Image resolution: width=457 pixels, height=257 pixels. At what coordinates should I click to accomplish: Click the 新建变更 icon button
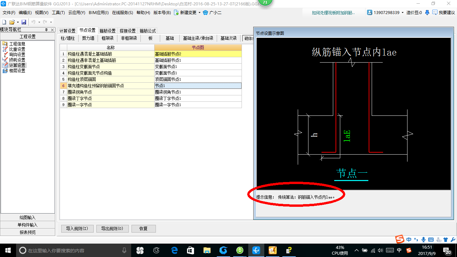pyautogui.click(x=185, y=13)
